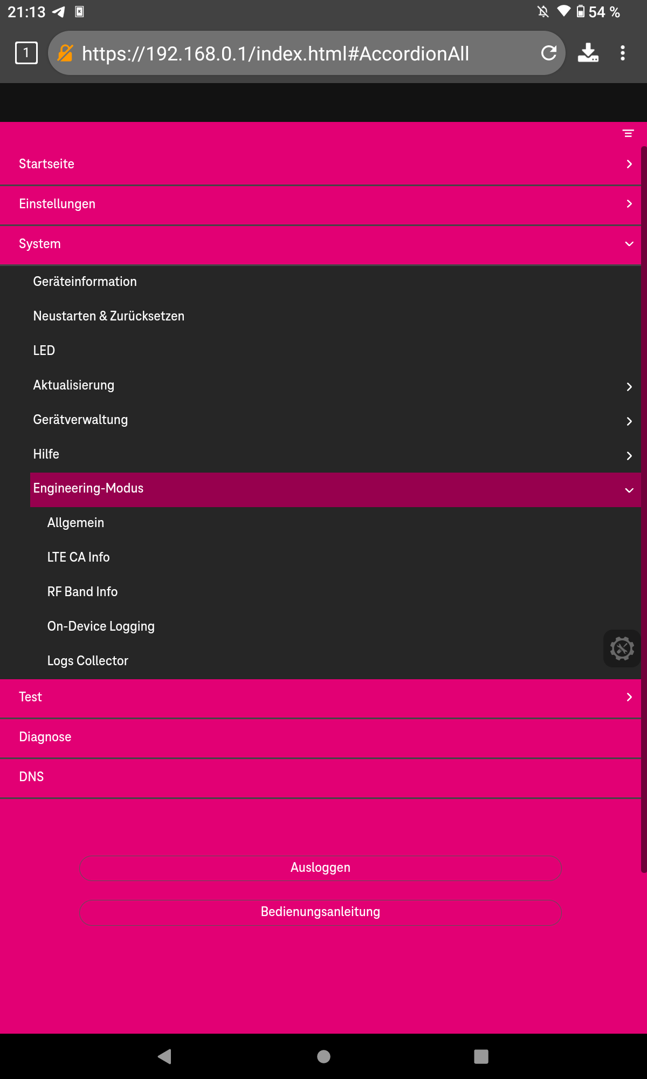647x1079 pixels.
Task: Open the Einstellungen menu item
Action: click(x=320, y=204)
